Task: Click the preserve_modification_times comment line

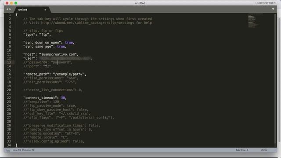Action: click(x=62, y=126)
